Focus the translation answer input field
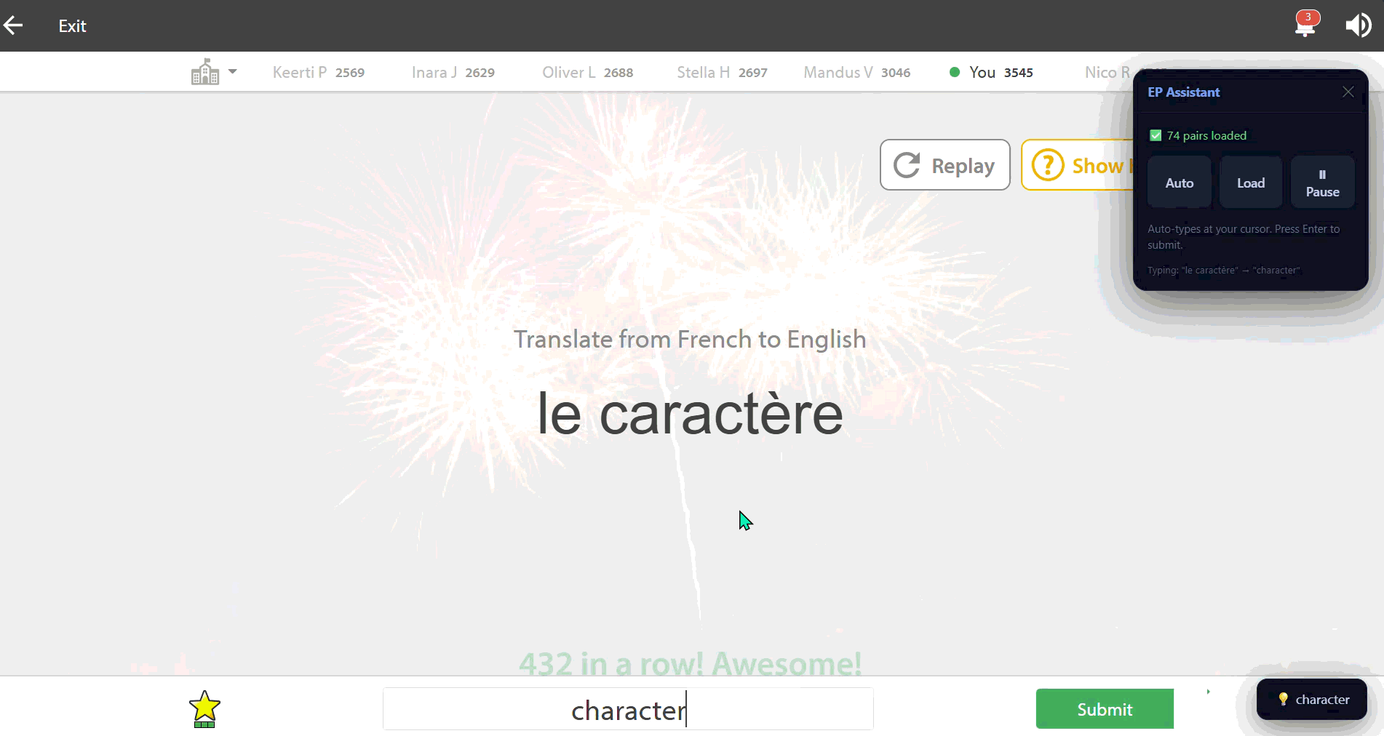Screen dimensions: 1384x736 pyautogui.click(x=628, y=709)
